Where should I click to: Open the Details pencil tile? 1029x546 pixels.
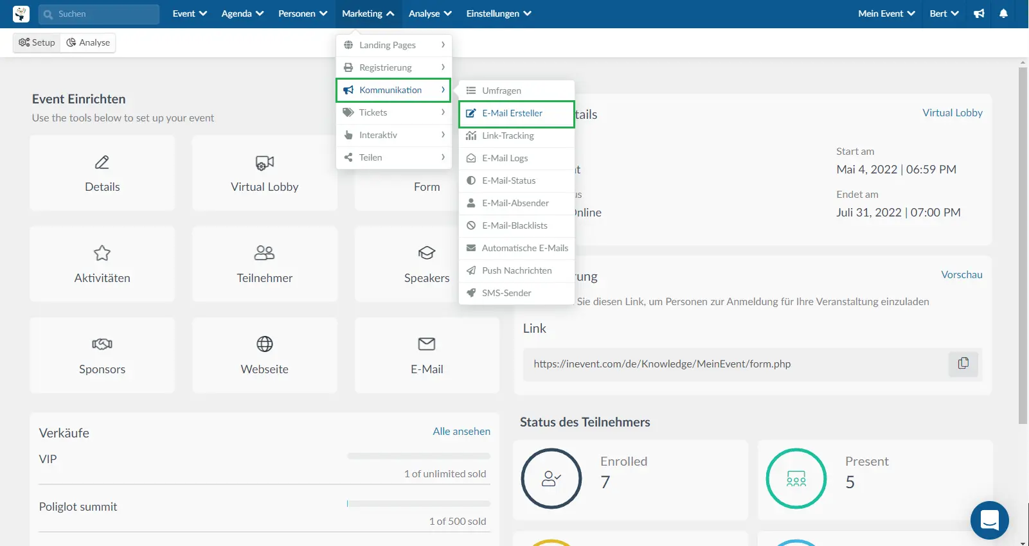coord(102,173)
